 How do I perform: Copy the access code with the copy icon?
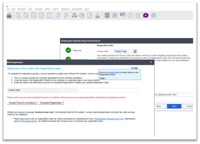click(135, 51)
